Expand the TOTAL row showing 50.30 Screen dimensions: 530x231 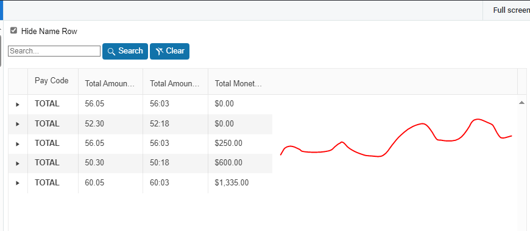[18, 164]
